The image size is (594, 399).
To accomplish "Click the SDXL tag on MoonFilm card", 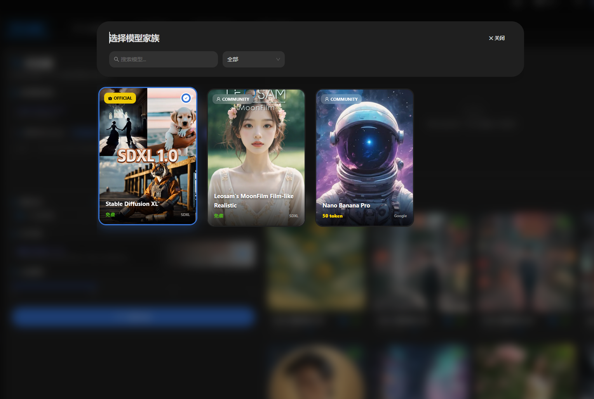I will pyautogui.click(x=294, y=216).
